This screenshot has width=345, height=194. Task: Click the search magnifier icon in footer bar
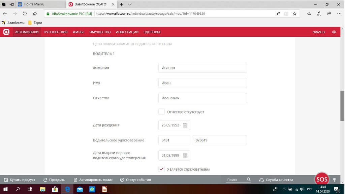(x=249, y=180)
